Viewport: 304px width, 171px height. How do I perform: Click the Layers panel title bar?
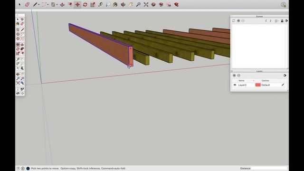coord(259,71)
